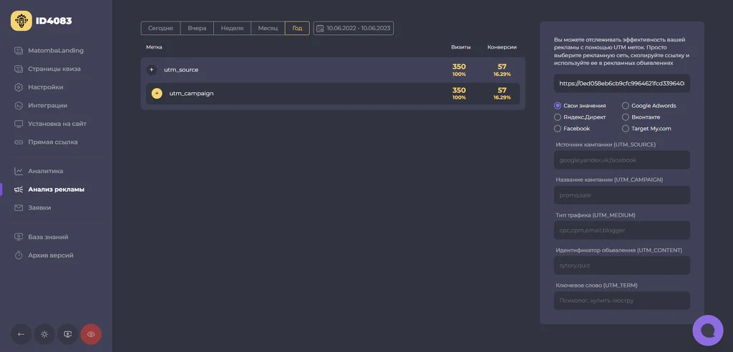The width and height of the screenshot is (733, 352).
Task: Switch period to Сегодня tab
Action: coord(161,28)
